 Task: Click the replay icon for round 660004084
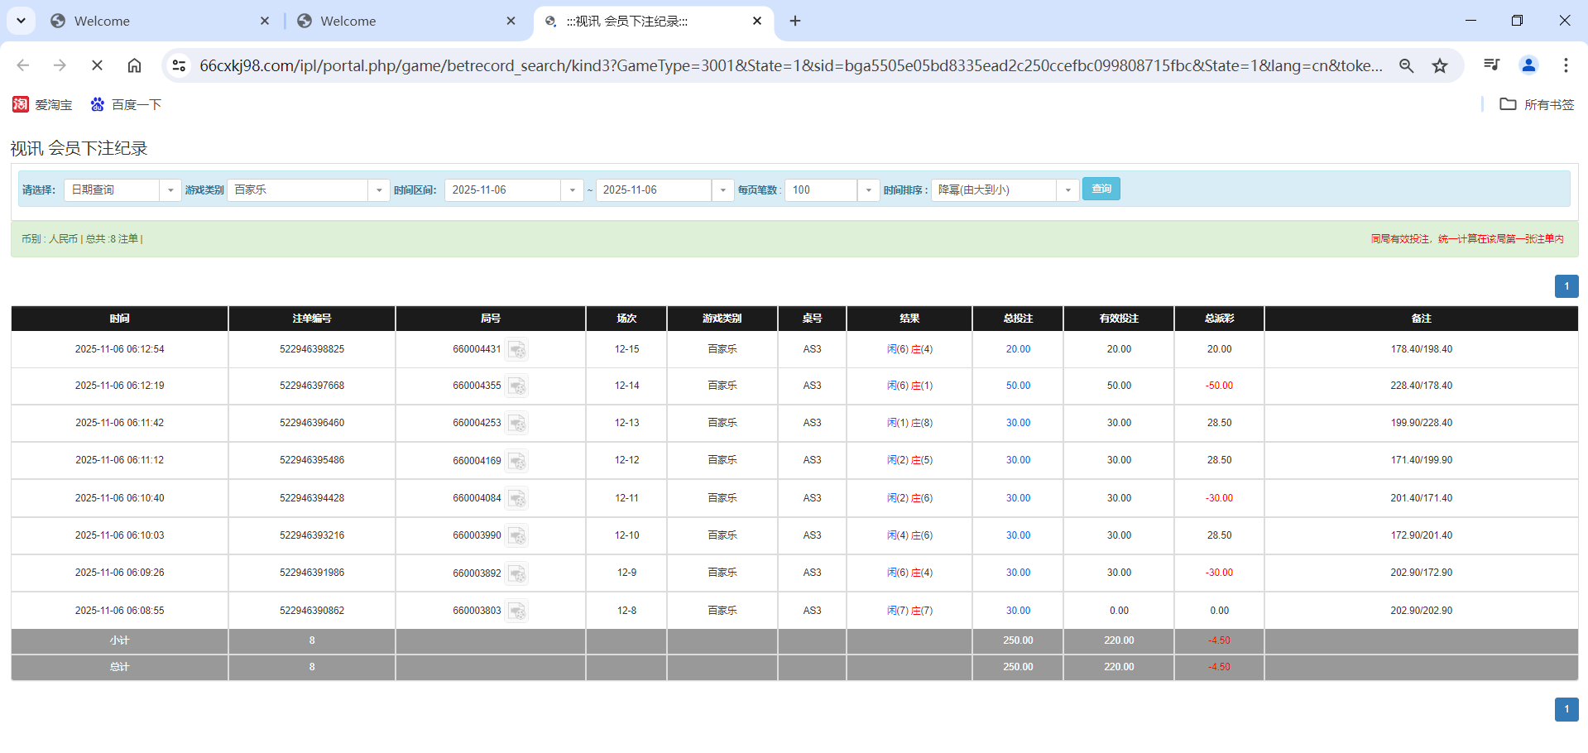(517, 498)
